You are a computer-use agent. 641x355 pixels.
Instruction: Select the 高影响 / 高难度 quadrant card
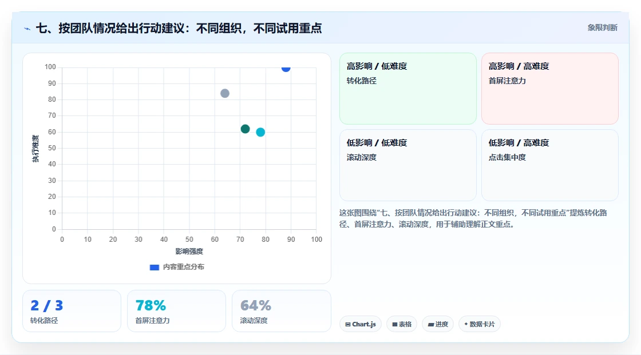(x=550, y=89)
